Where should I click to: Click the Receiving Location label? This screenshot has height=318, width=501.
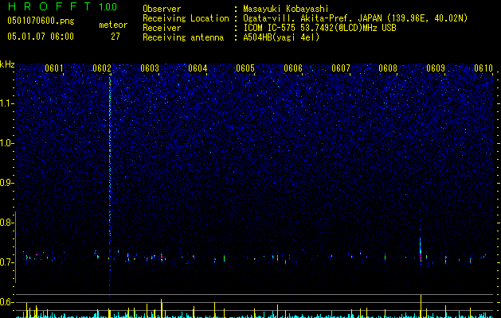pos(186,18)
